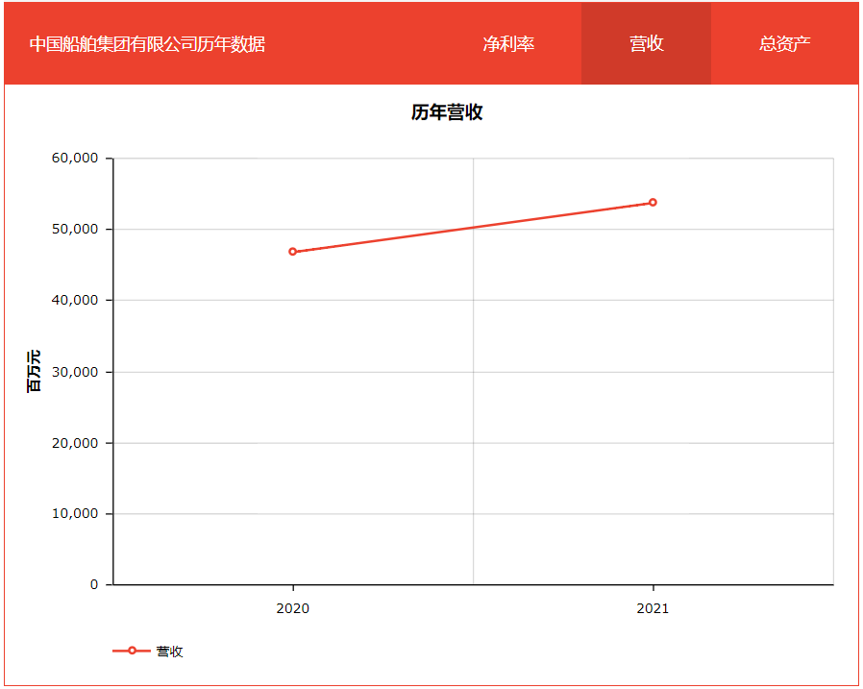
Task: Toggle the 营收 series via legend marker
Action: [x=132, y=652]
